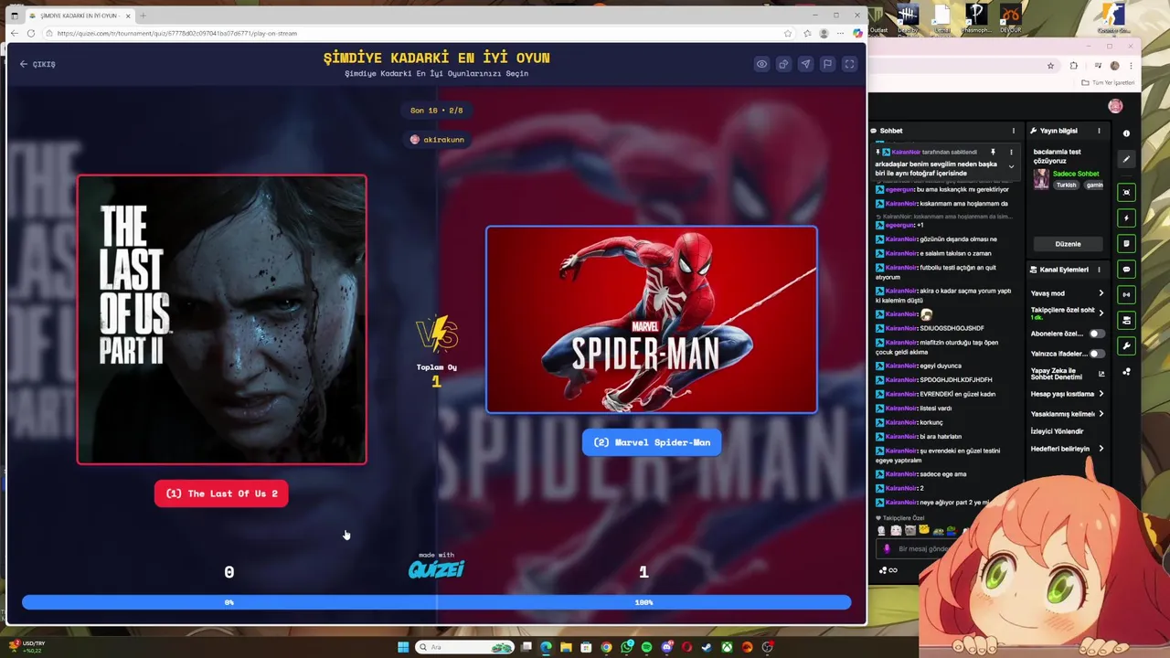Screen dimensions: 1170x658
Task: Bookmark the Twitch page with star icon
Action: coord(1050,66)
